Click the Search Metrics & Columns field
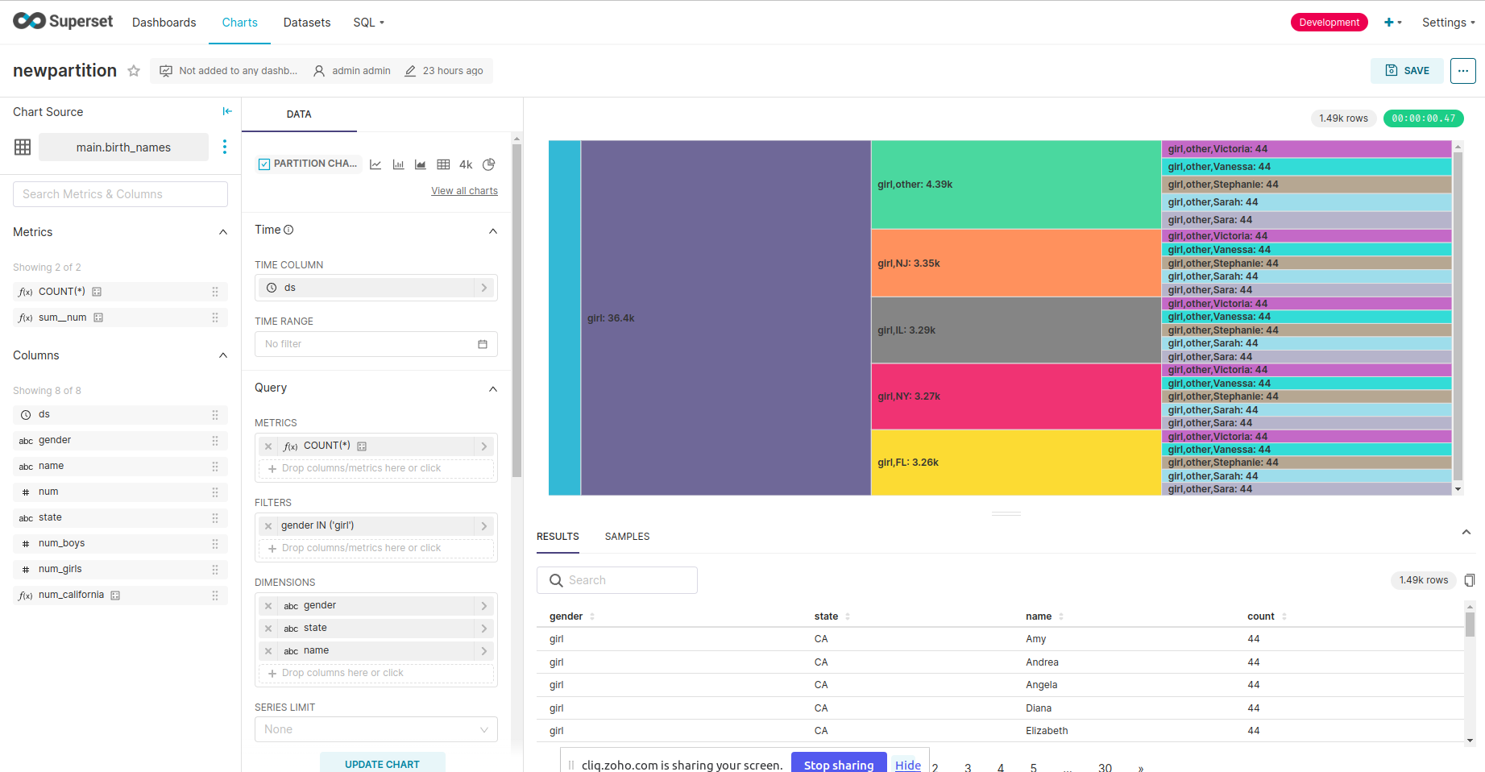Screen dimensions: 1485x772 tap(119, 193)
